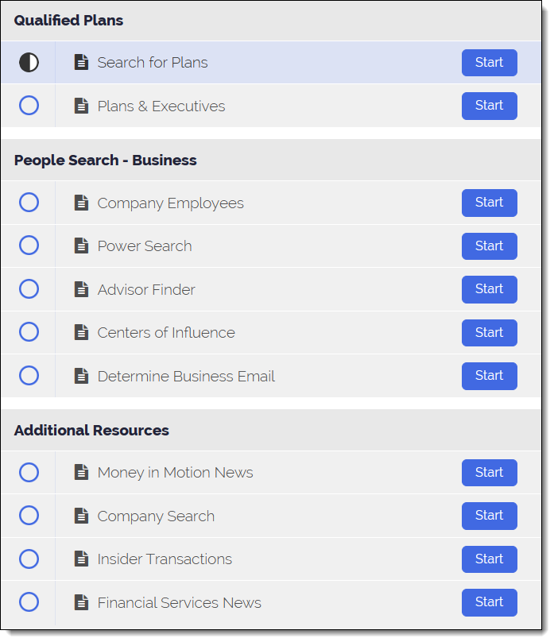Click the document icon beside Financial Services News
Image resolution: width=554 pixels, height=642 pixels.
tap(80, 601)
